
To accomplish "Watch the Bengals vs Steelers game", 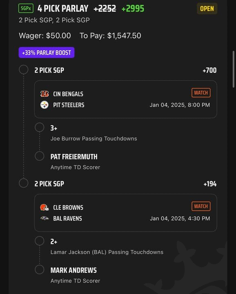I will click(201, 93).
